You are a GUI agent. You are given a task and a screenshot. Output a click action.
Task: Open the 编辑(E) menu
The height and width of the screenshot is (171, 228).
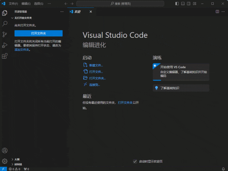[x=26, y=4]
